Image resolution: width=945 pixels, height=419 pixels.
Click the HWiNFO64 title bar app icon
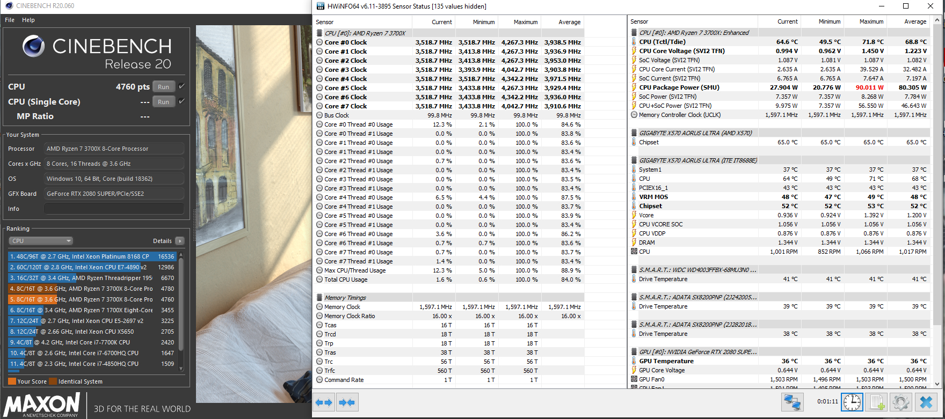pos(321,6)
